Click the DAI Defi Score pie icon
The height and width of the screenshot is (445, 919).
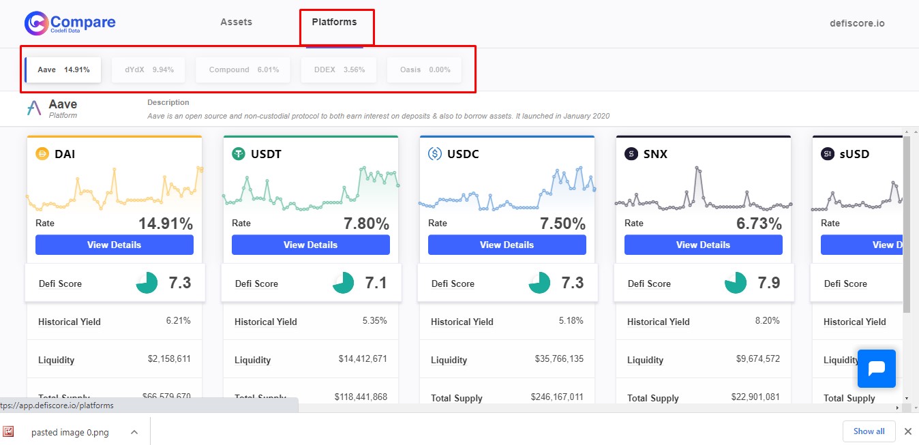click(x=147, y=283)
